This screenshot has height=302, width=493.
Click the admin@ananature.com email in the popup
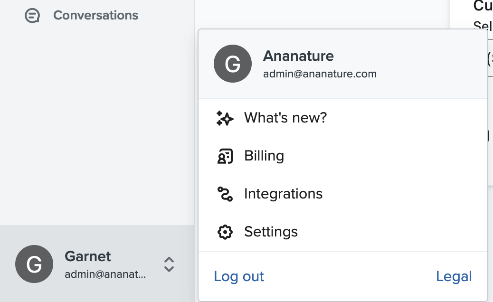pyautogui.click(x=320, y=74)
